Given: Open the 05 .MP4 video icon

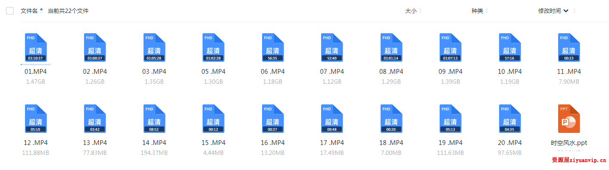Looking at the screenshot, I should (213, 47).
